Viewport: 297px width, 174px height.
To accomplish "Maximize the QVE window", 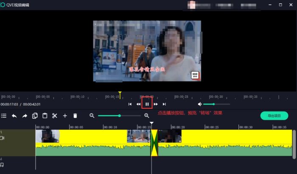I will 280,5.
